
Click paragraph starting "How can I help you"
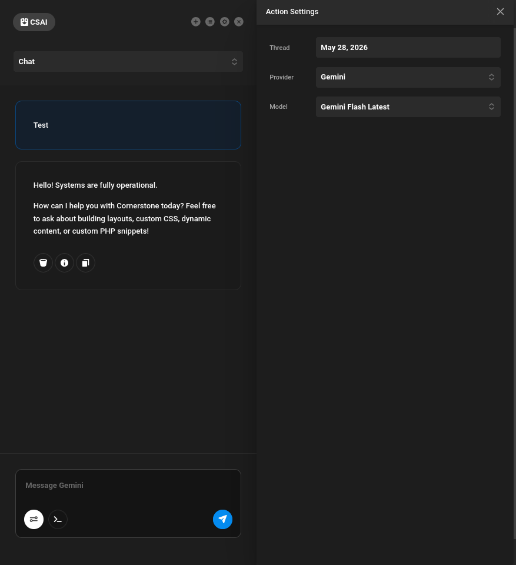pyautogui.click(x=125, y=218)
